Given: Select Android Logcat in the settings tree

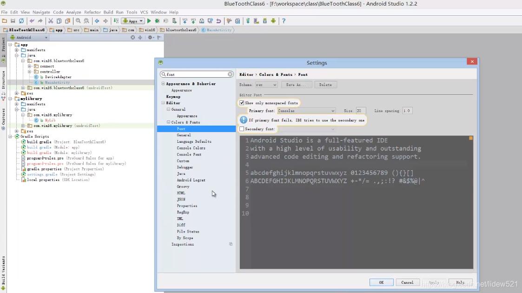Looking at the screenshot, I should pyautogui.click(x=191, y=180).
